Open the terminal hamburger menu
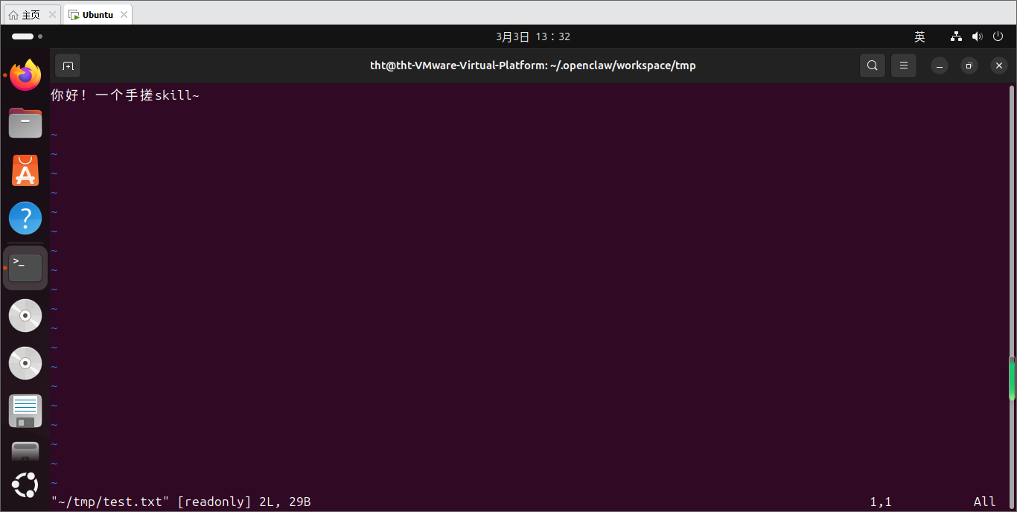Image resolution: width=1017 pixels, height=512 pixels. pyautogui.click(x=904, y=65)
